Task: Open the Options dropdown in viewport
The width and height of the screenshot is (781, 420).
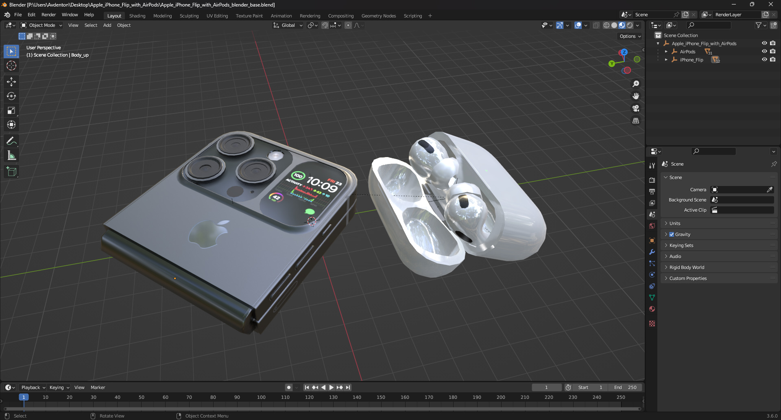Action: [x=630, y=36]
